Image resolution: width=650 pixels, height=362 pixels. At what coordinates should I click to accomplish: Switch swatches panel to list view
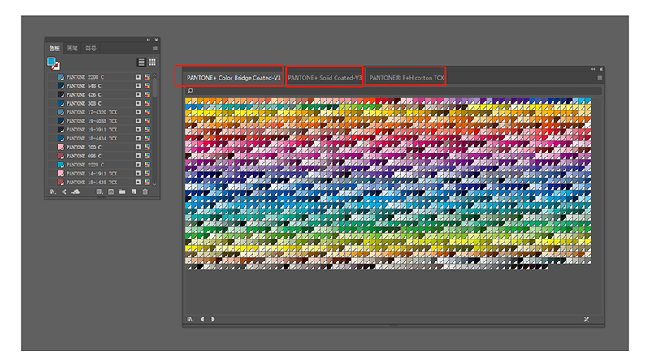coord(141,62)
